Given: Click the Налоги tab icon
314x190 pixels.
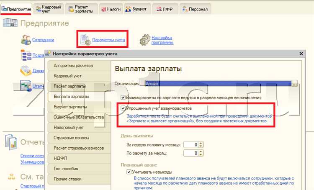Looking at the screenshot, I should tap(103, 9).
